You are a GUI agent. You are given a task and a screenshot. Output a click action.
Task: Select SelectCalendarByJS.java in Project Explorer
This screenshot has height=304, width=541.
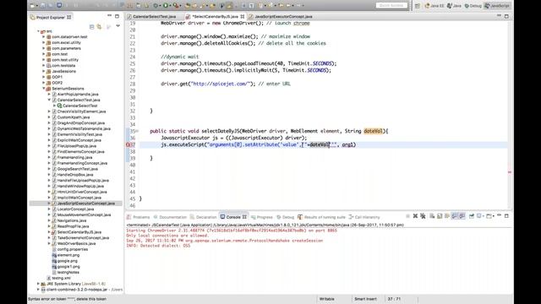79,232
